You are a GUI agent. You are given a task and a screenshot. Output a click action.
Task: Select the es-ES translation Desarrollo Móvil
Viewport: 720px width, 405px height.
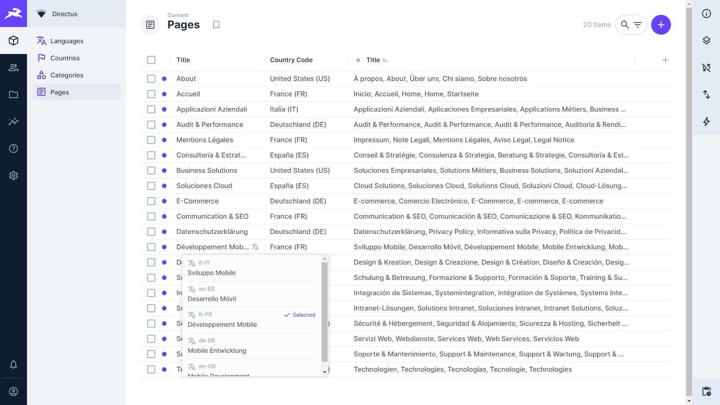[x=252, y=294]
